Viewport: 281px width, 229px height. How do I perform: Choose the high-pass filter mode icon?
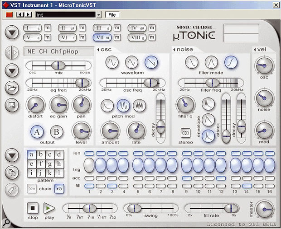[x=231, y=62]
